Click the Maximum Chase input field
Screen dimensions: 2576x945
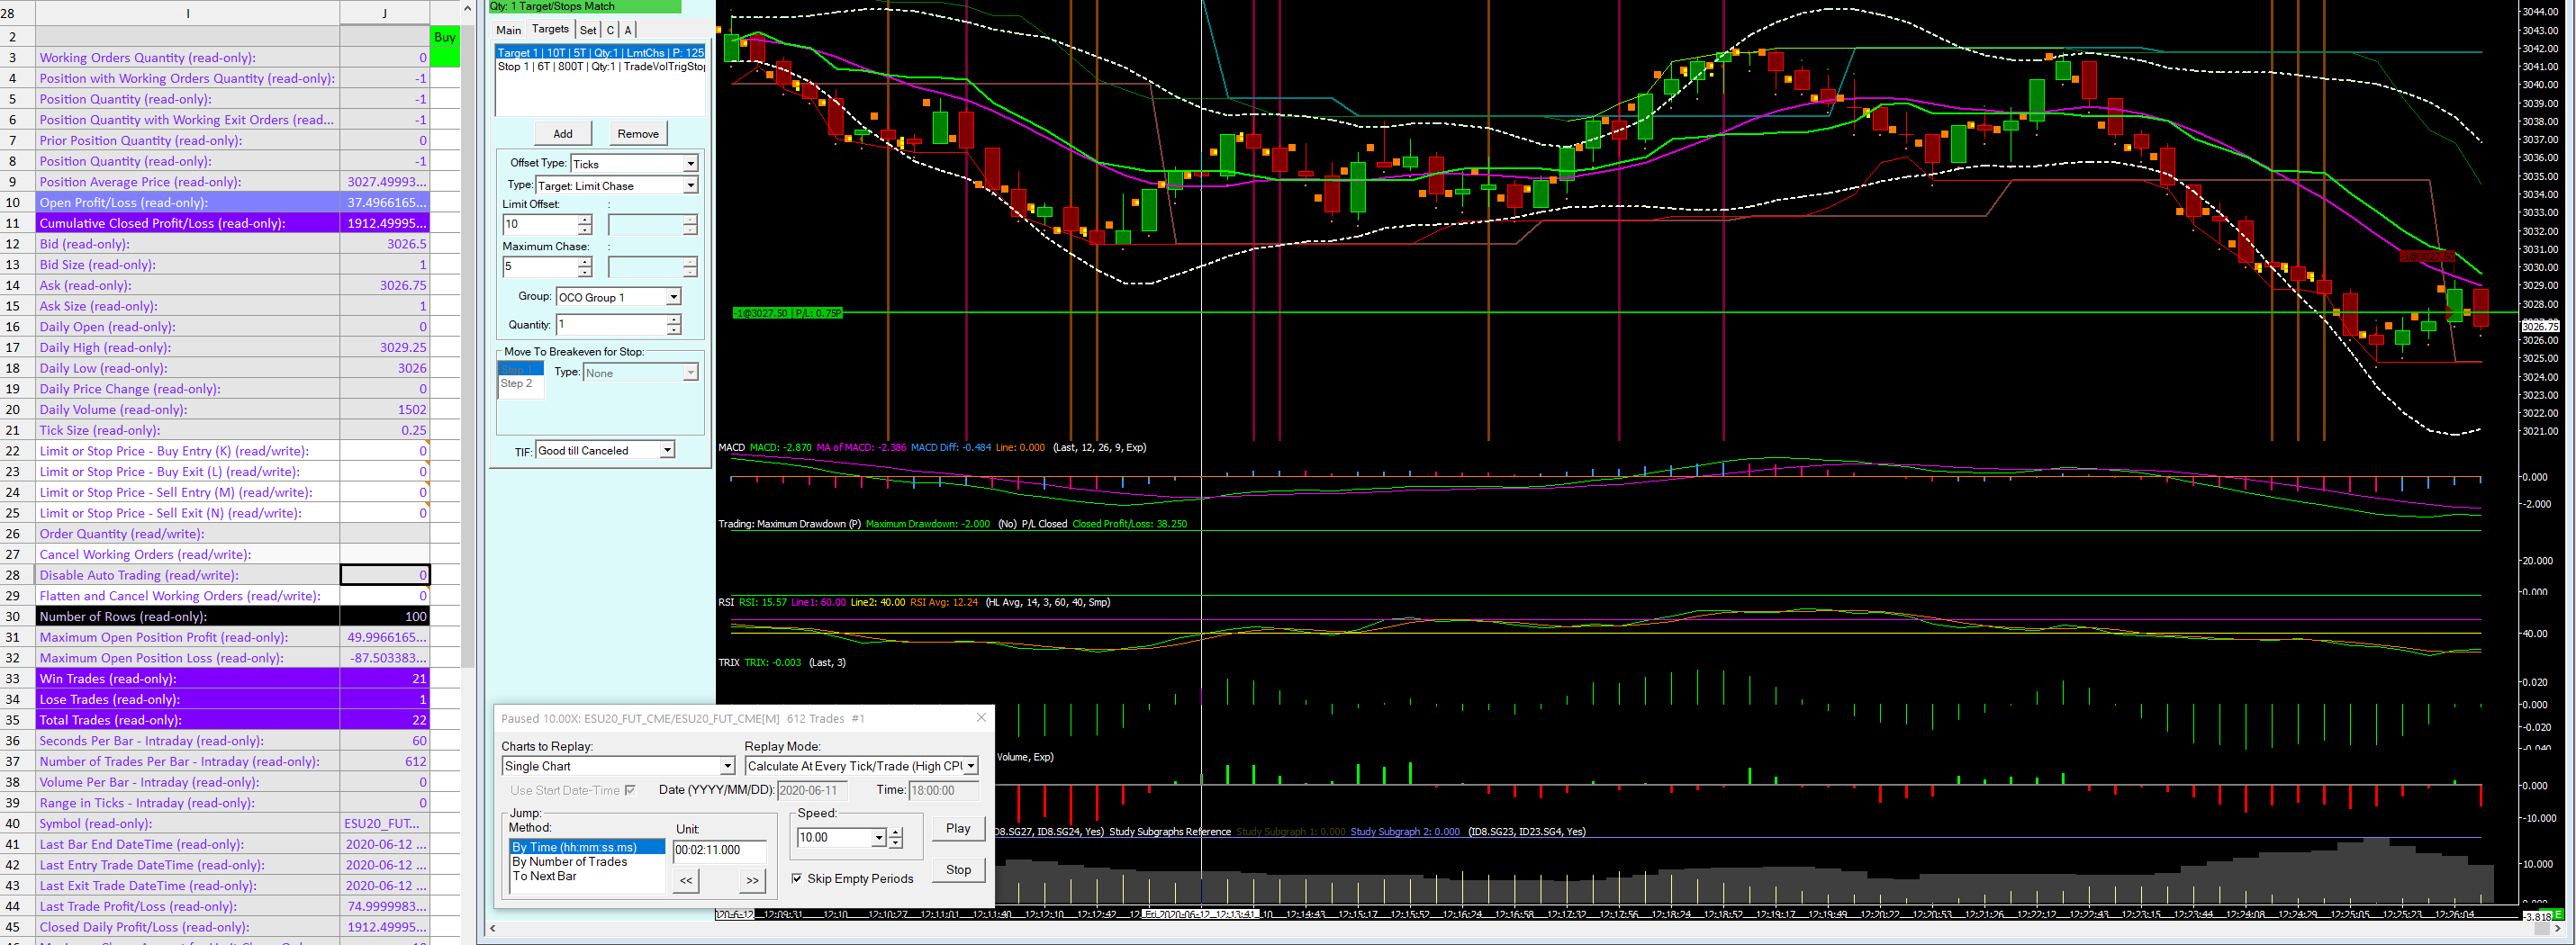pos(540,266)
